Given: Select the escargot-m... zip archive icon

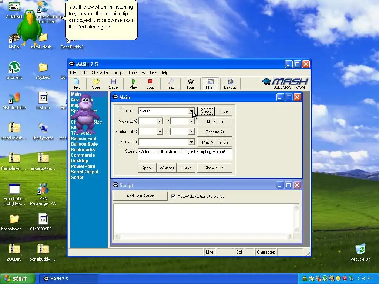Looking at the screenshot, I should (x=43, y=162).
